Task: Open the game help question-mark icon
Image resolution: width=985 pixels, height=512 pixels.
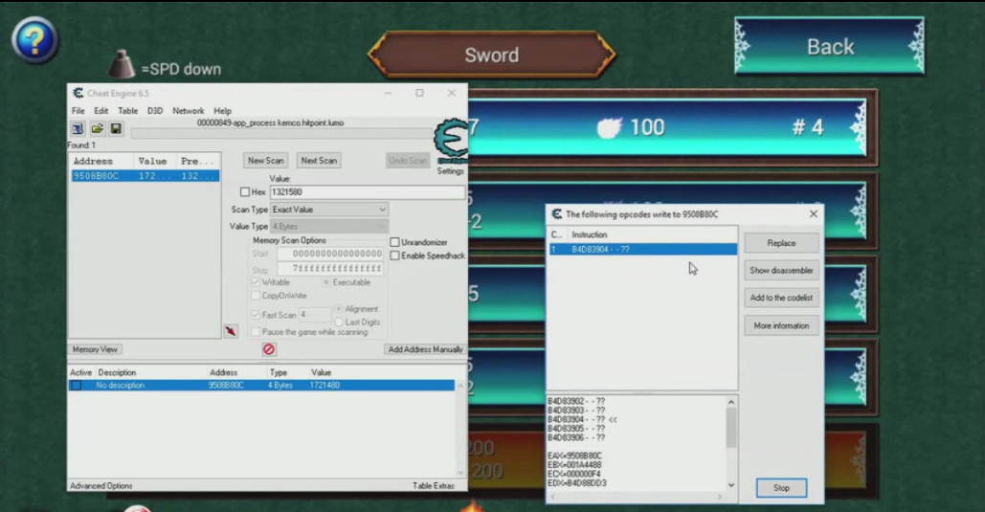Action: (x=35, y=40)
